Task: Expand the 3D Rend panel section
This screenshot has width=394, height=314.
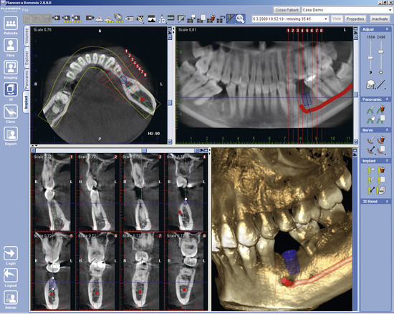Action: [x=375, y=202]
